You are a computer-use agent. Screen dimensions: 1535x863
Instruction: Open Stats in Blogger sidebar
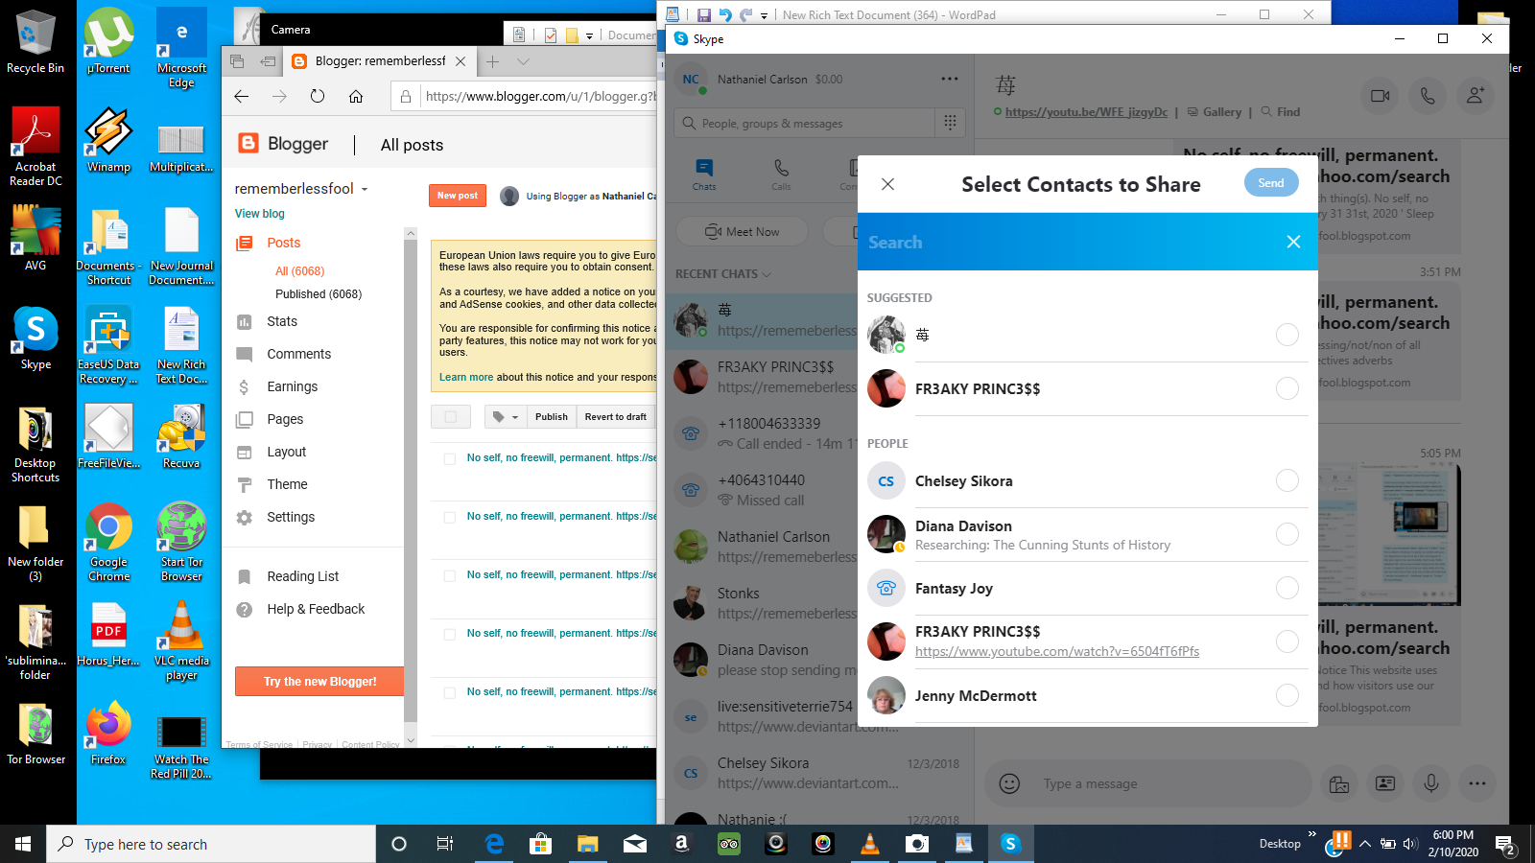coord(282,321)
